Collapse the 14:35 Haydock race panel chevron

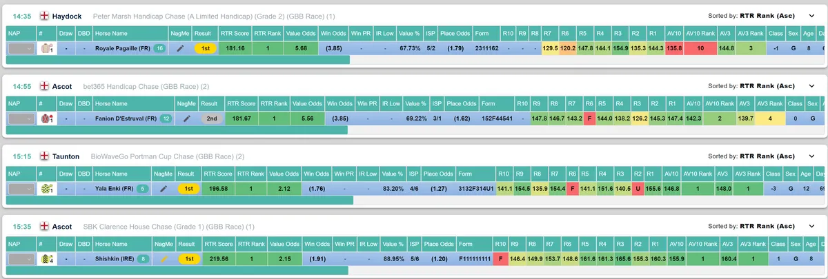811,17
